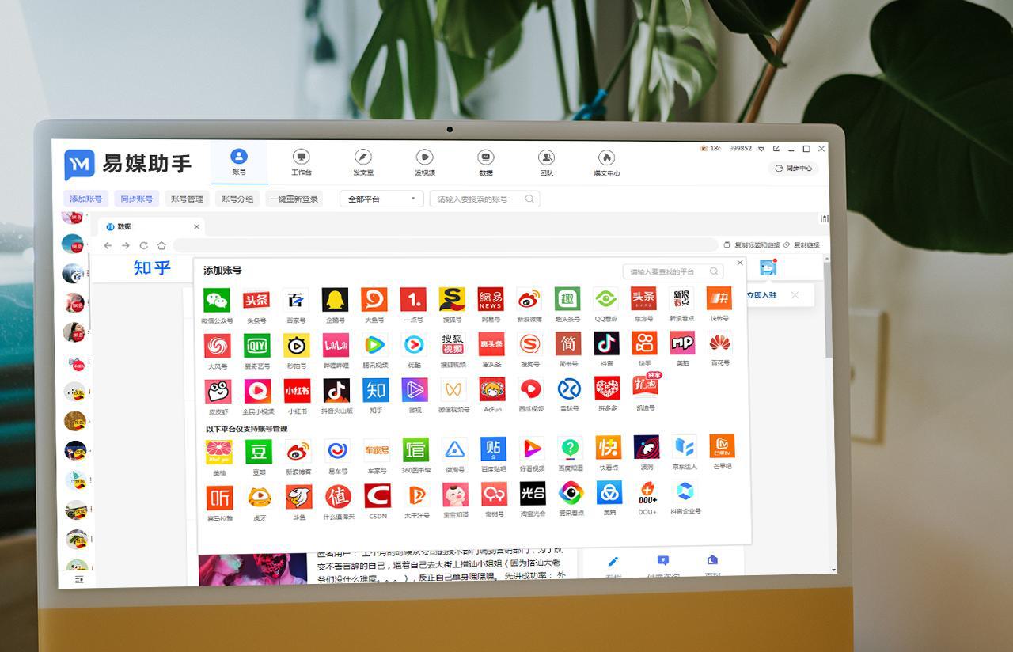This screenshot has height=652, width=1013.
Task: Choose the 新浪微博 platform icon
Action: 529,299
